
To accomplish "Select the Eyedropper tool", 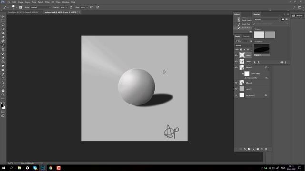I will pyautogui.click(x=3, y=37).
